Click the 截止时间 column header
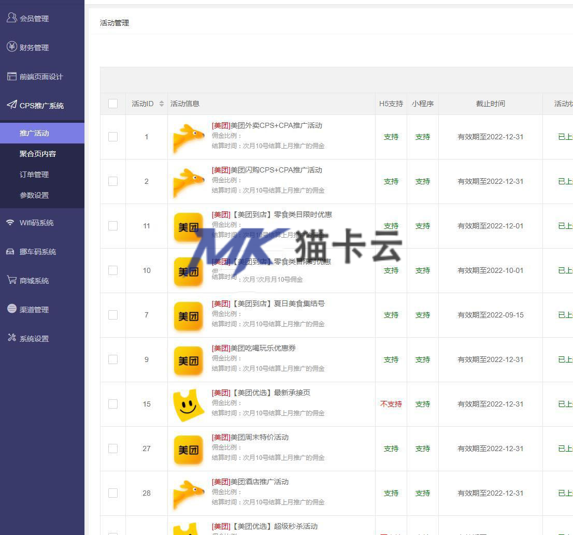 [x=491, y=104]
